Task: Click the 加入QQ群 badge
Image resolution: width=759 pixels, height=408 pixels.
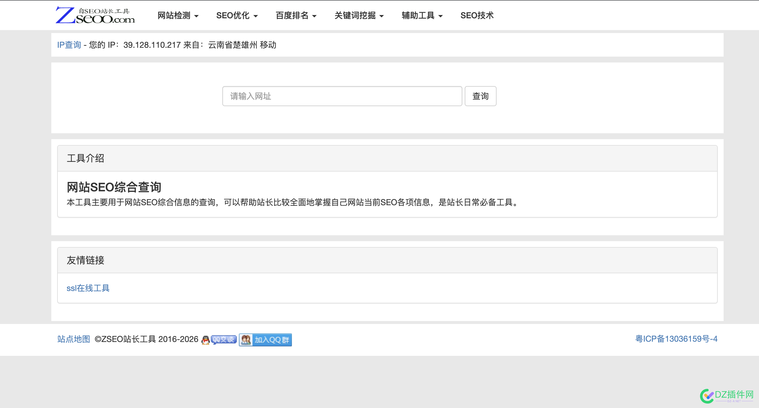Action: (x=265, y=340)
